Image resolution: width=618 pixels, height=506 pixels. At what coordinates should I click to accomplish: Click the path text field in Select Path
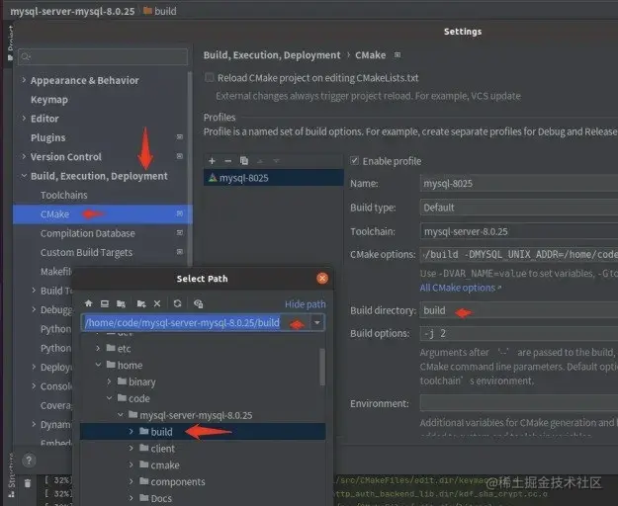pyautogui.click(x=196, y=322)
